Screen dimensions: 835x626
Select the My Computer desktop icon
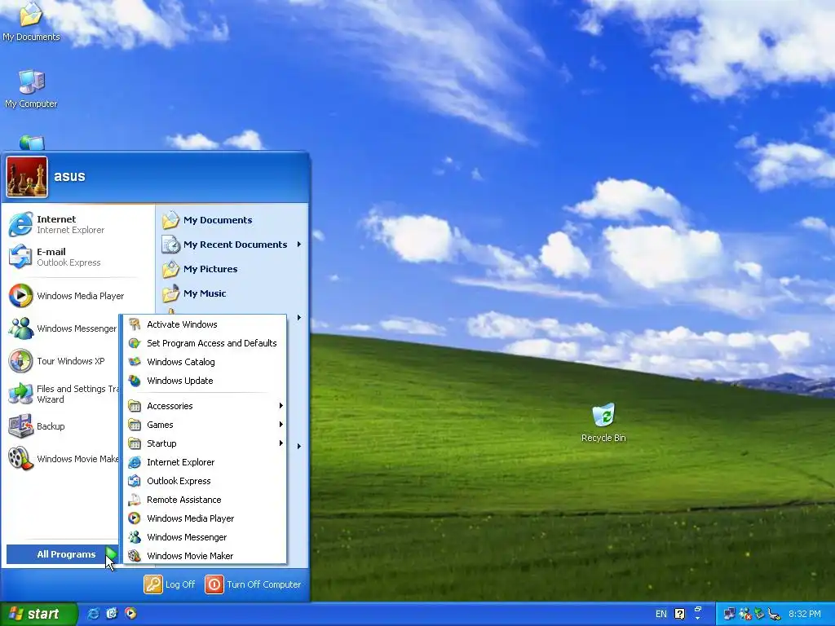coord(31,89)
